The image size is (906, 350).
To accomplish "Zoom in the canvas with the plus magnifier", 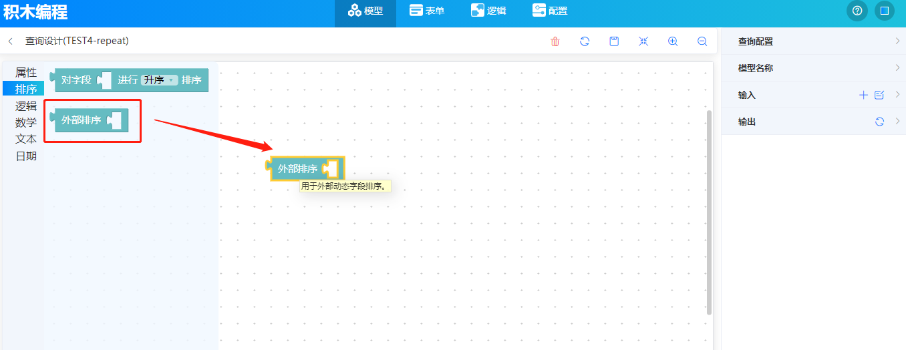I will point(673,41).
